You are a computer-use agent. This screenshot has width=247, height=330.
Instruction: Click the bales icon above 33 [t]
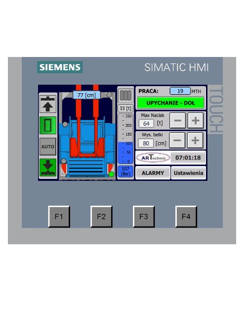(125, 96)
